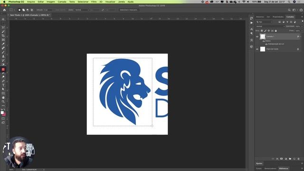Select the Clone Stamp tool
Screen dimensions: 304x171
click(3, 56)
